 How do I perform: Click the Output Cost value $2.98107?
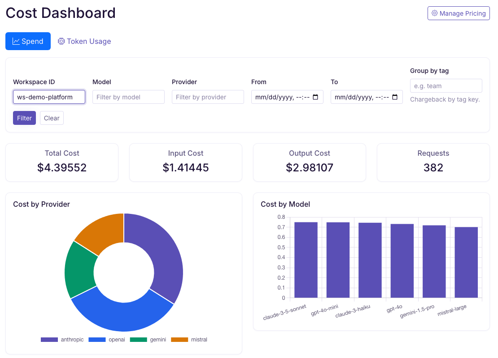(310, 168)
